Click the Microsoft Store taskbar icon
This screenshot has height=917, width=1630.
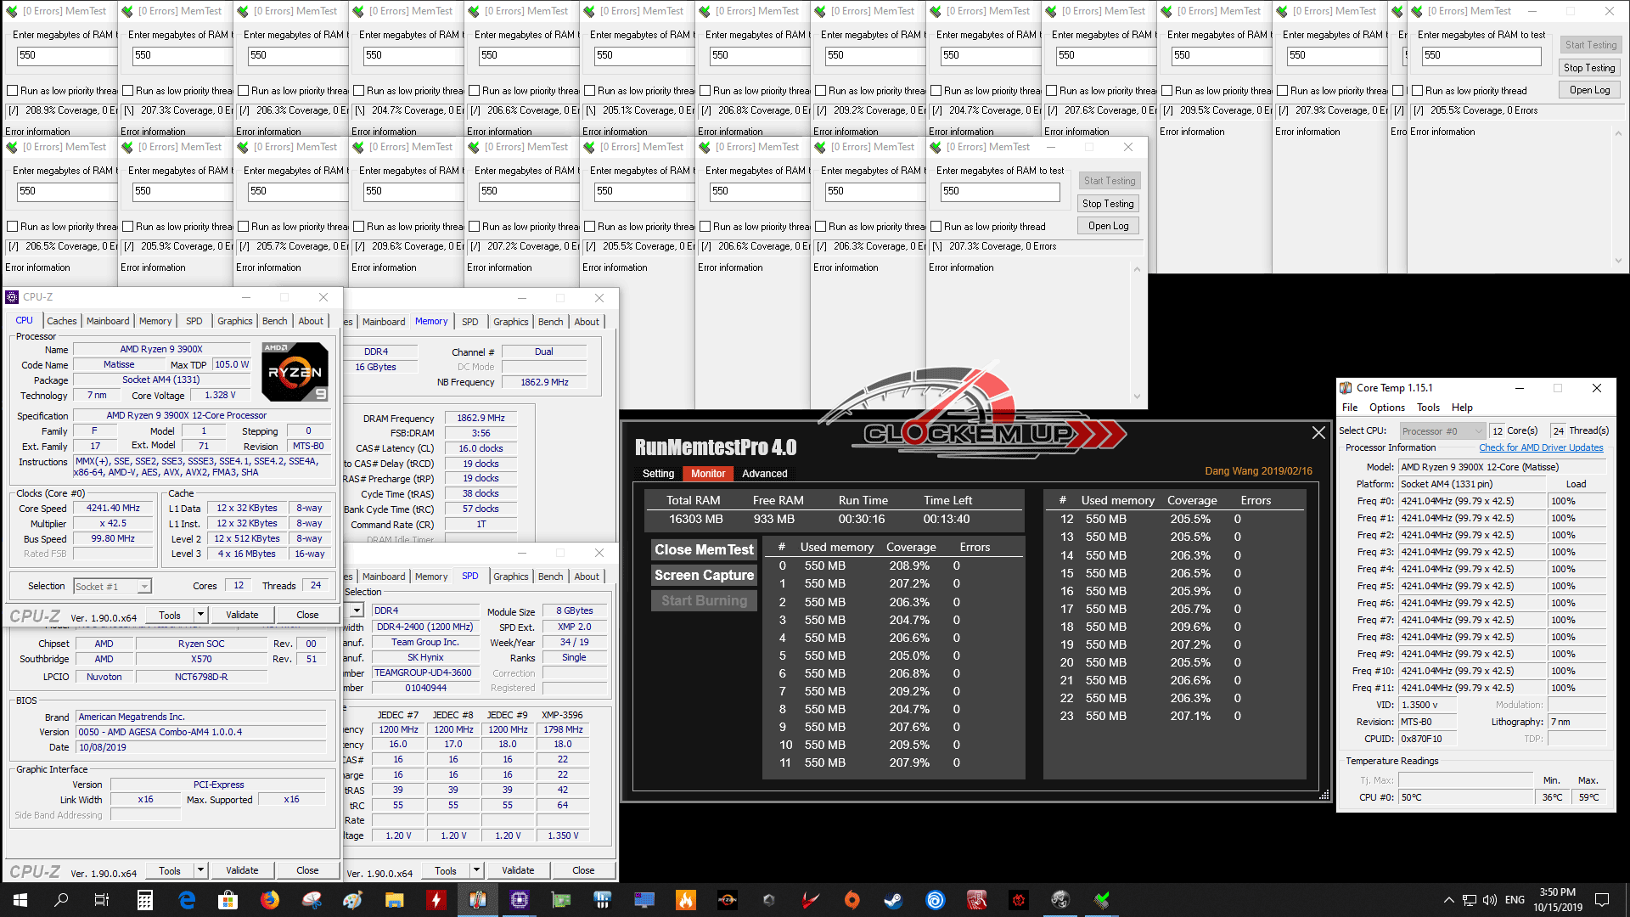(228, 900)
